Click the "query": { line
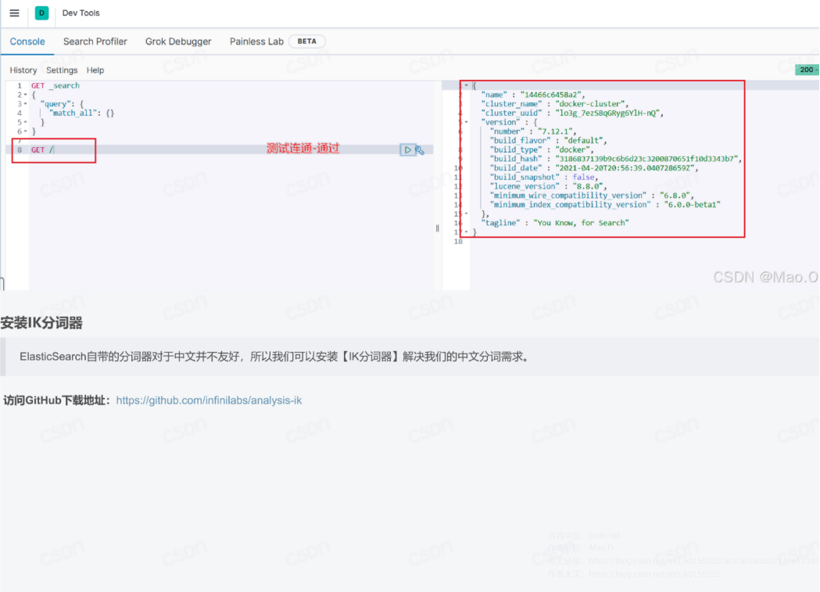Image resolution: width=820 pixels, height=592 pixels. point(62,103)
